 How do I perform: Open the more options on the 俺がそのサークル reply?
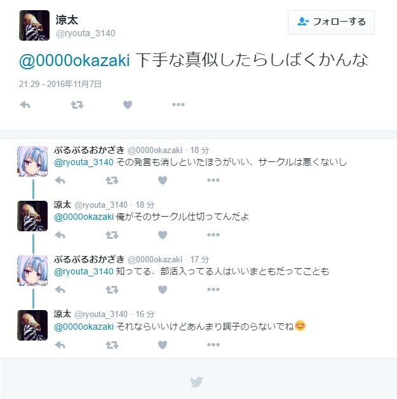213,235
